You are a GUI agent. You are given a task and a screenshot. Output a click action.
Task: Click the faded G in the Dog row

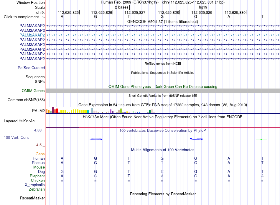tap(62, 172)
